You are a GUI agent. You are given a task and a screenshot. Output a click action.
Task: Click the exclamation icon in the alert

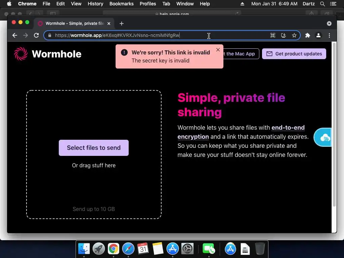(124, 52)
